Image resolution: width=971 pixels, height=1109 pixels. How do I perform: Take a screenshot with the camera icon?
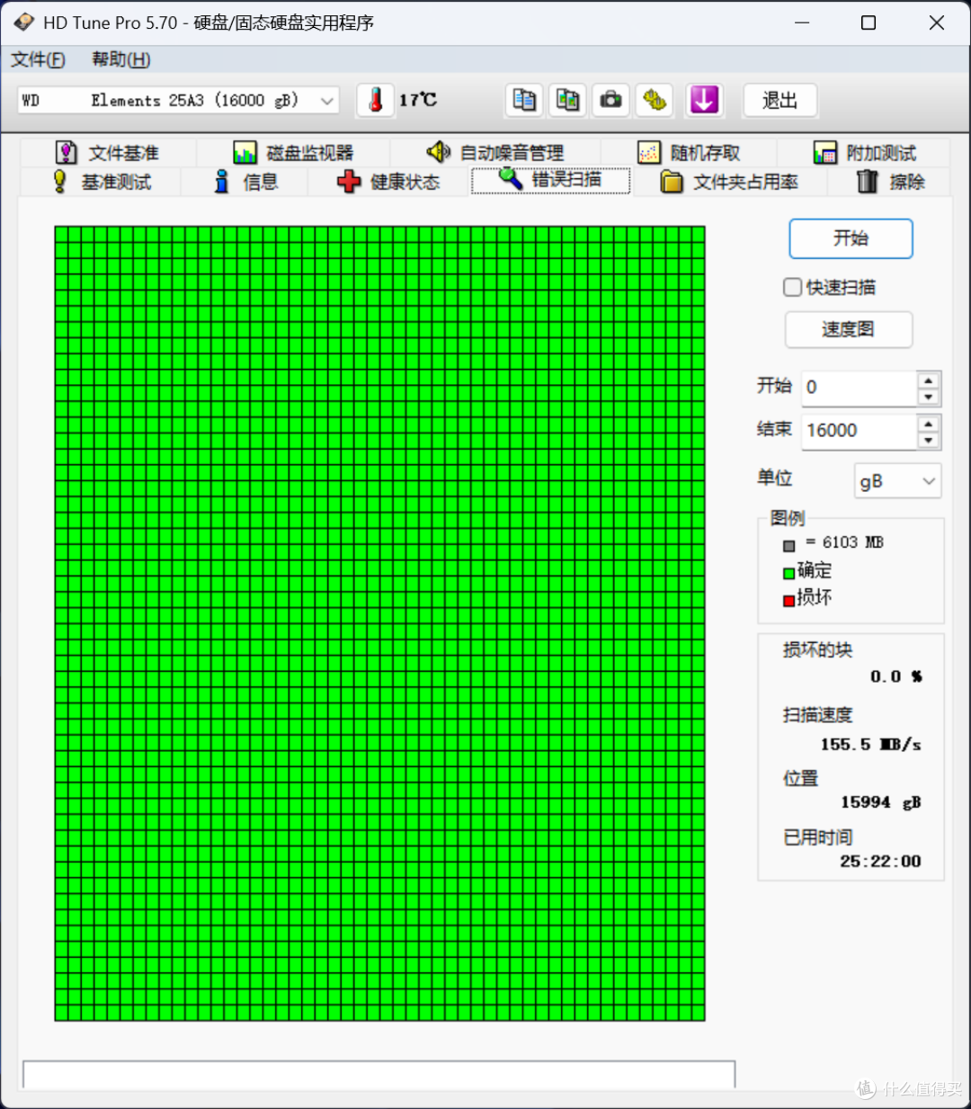pyautogui.click(x=611, y=100)
